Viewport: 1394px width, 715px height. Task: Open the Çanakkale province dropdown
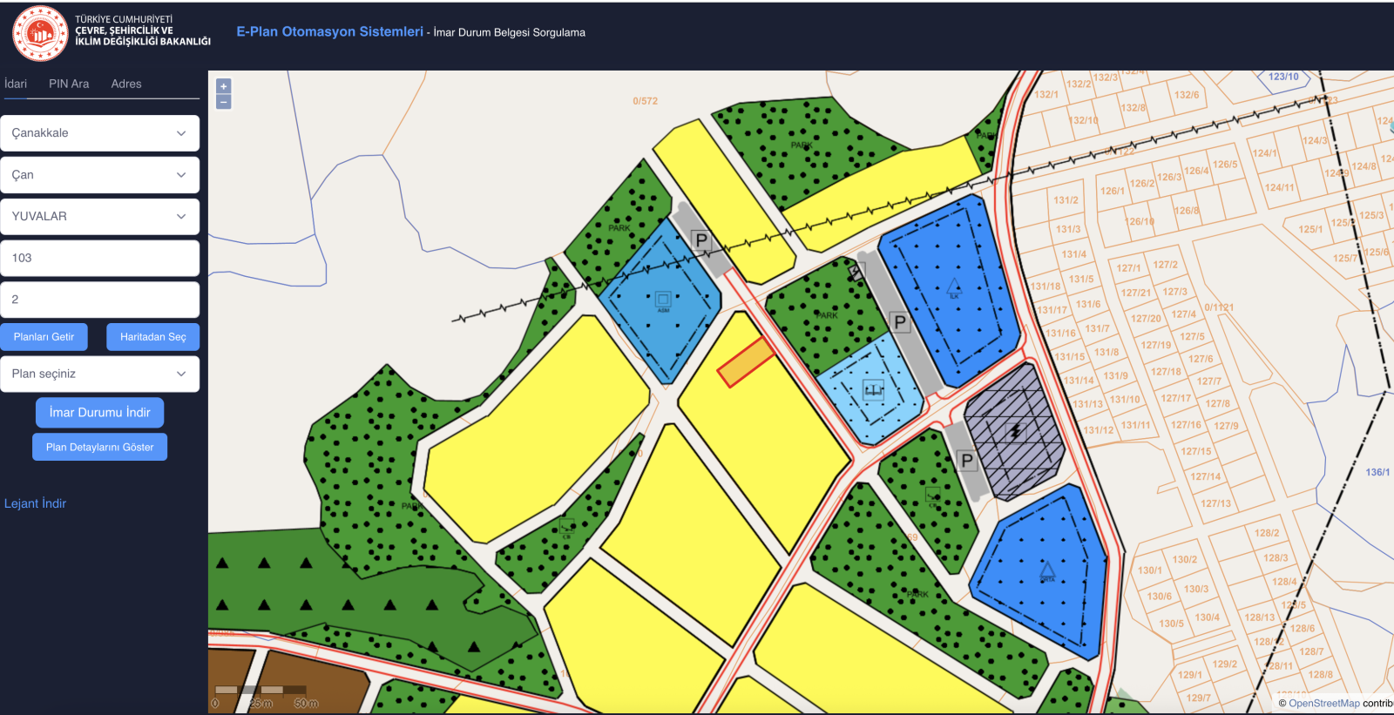99,133
